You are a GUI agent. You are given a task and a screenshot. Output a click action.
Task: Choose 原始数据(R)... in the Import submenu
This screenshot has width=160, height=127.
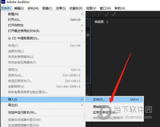[x=114, y=107]
